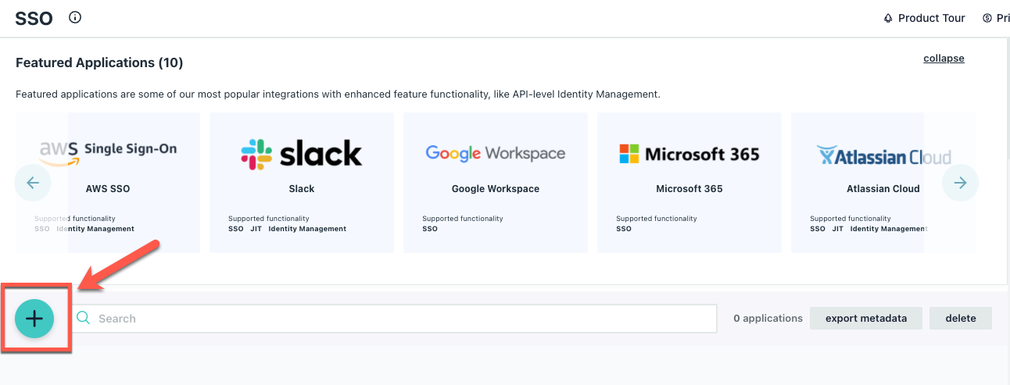
Task: Click the Product Tour bell icon
Action: click(888, 18)
